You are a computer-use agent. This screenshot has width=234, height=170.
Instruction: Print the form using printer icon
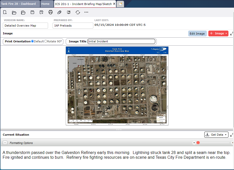click(51, 12)
